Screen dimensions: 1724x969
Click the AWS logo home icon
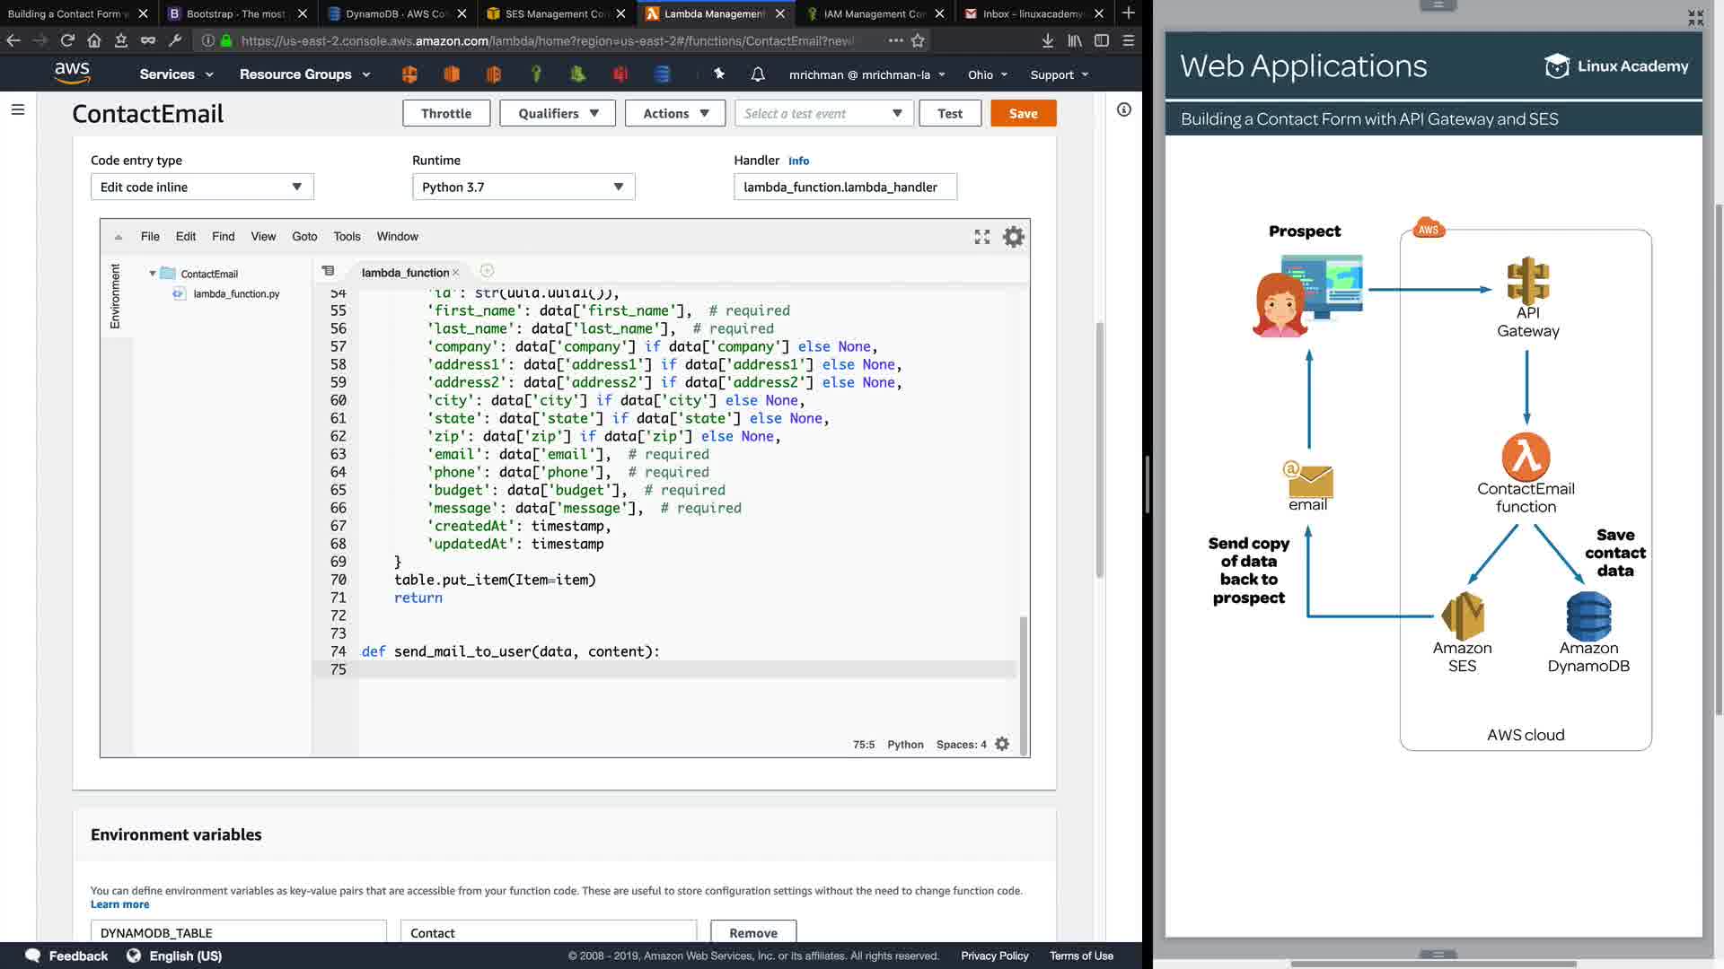tap(72, 74)
